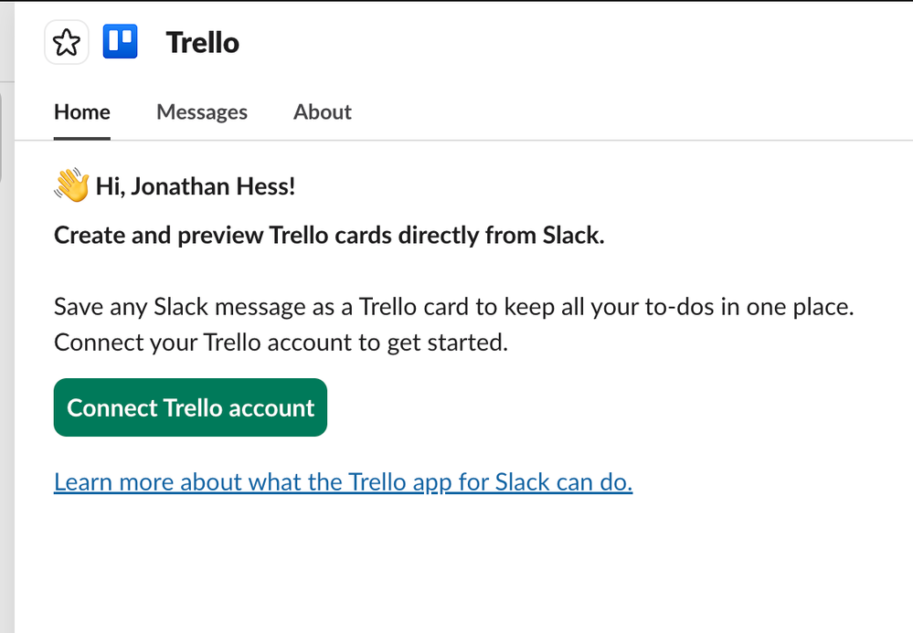Switch to the Messages tab
The image size is (913, 633).
click(x=202, y=111)
